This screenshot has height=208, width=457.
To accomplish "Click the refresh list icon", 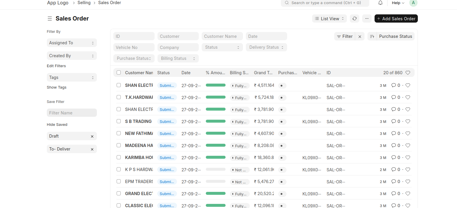I will pos(355,18).
